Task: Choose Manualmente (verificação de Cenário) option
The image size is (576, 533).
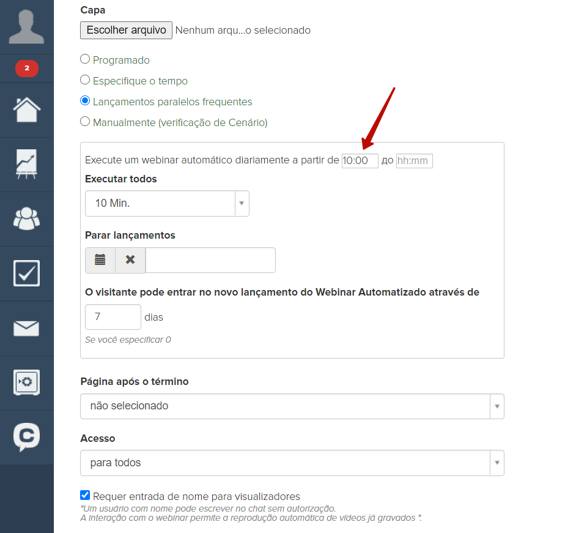Action: pyautogui.click(x=86, y=122)
